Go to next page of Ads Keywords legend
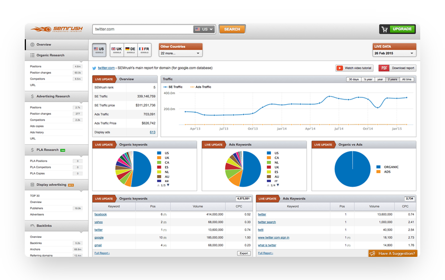Image resolution: width=445 pixels, height=280 pixels. point(278,185)
